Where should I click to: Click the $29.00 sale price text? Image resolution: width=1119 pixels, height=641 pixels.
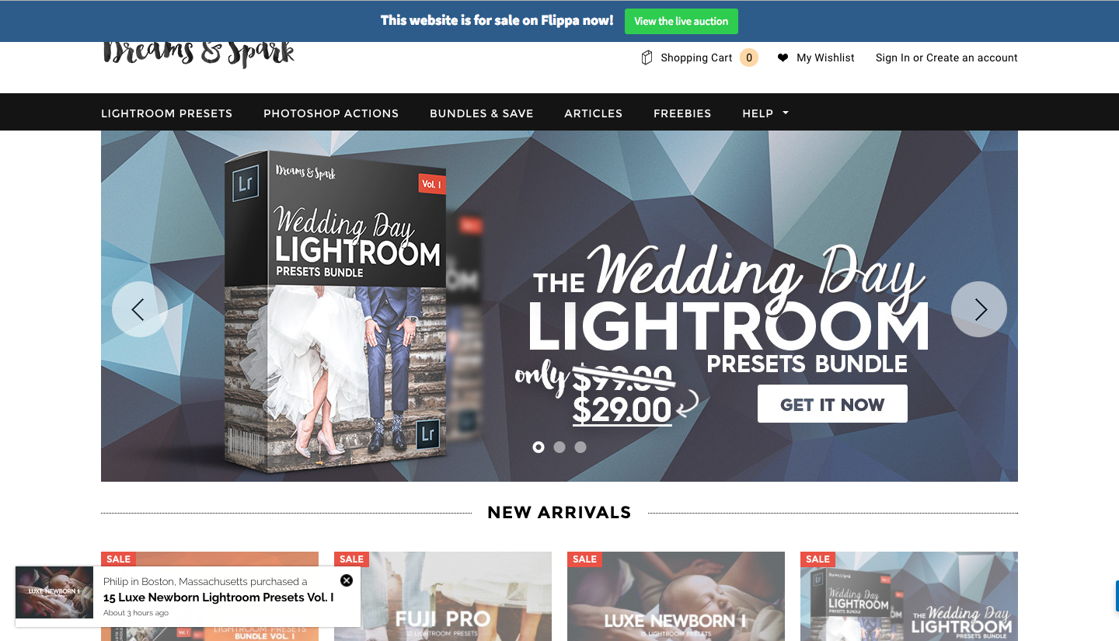click(622, 410)
